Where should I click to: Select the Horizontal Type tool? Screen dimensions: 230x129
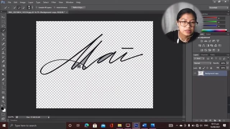point(3,84)
